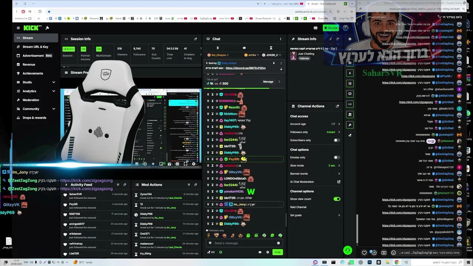Image resolution: width=473 pixels, height=266 pixels.
Task: Open Banned words settings
Action: (315, 174)
